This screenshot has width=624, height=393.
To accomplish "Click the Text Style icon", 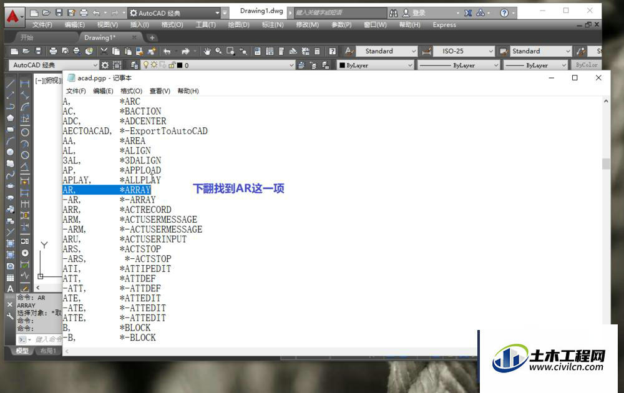I will pyautogui.click(x=349, y=51).
